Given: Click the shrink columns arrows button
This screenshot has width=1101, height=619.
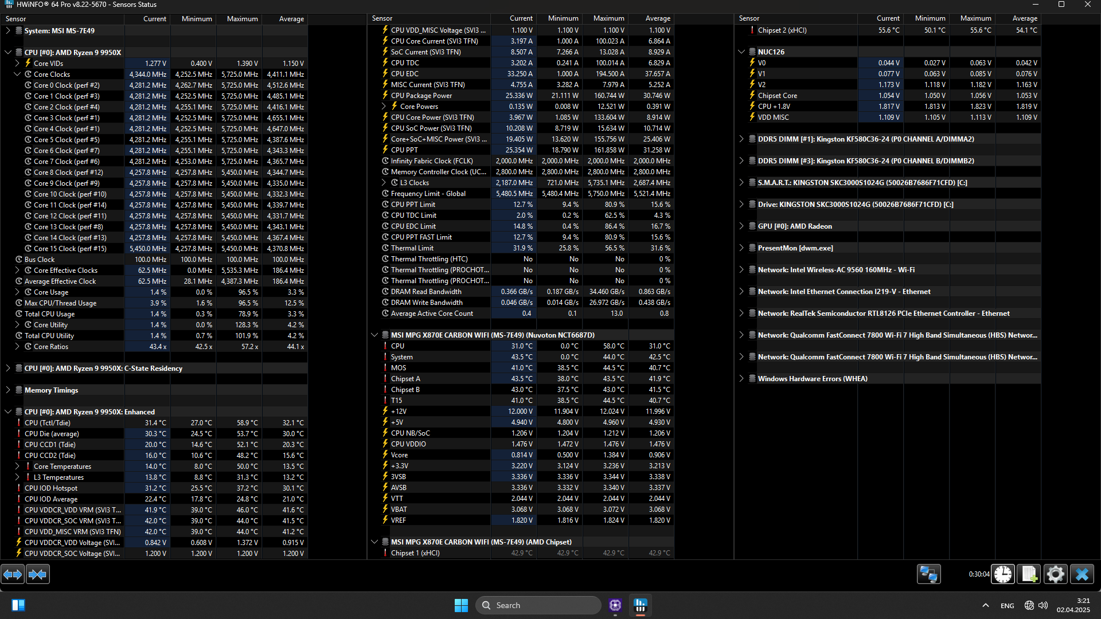Looking at the screenshot, I should click(x=38, y=574).
